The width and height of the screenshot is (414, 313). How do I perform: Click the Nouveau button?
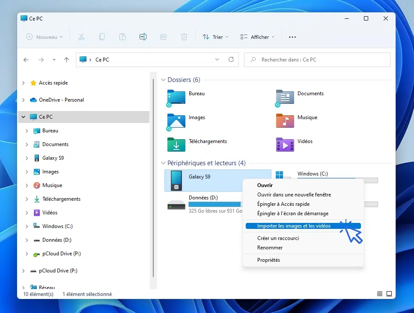pos(45,37)
